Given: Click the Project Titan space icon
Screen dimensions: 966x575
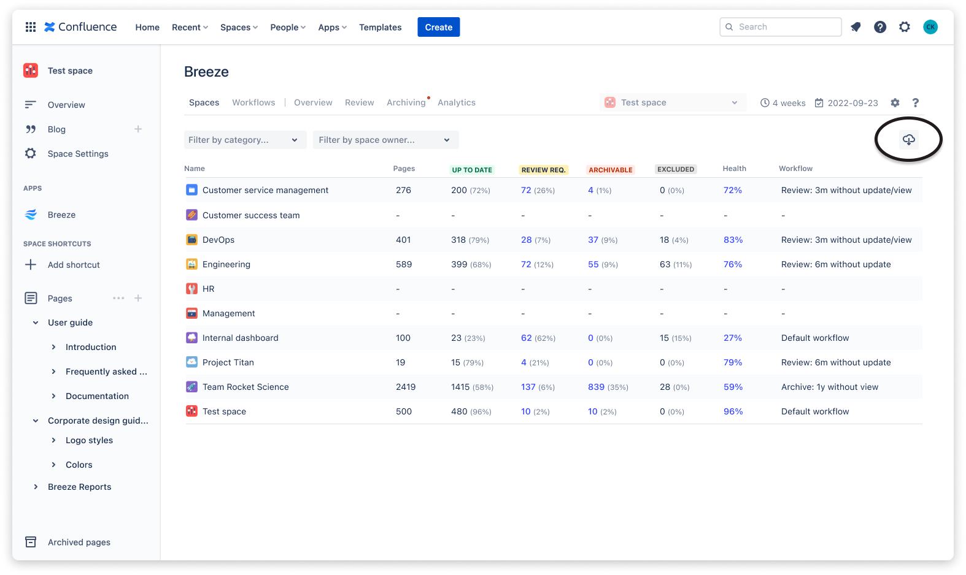Looking at the screenshot, I should 192,362.
